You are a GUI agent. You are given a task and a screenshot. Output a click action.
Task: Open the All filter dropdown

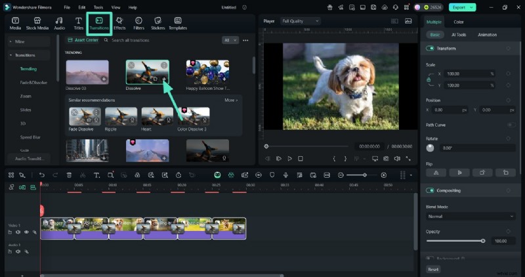coord(230,40)
